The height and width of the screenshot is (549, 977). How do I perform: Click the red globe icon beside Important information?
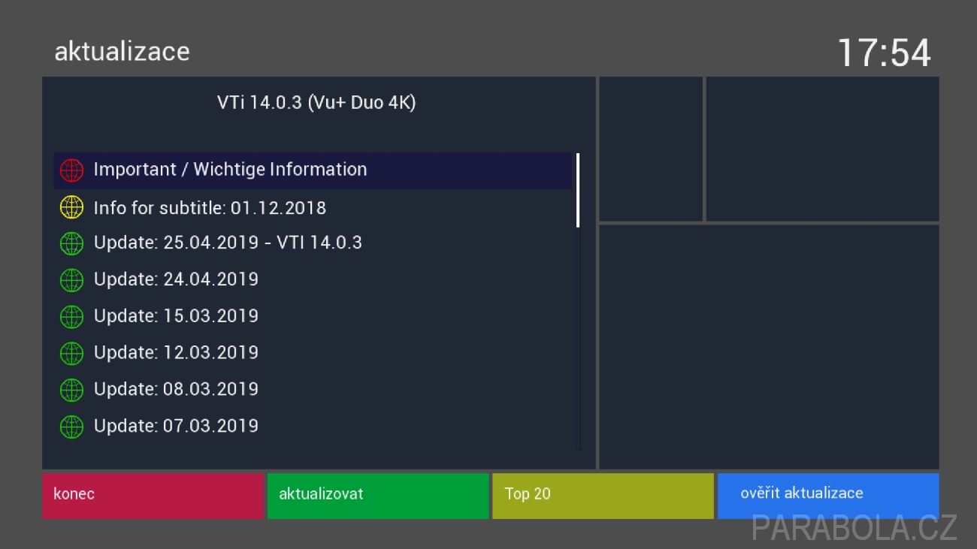point(71,170)
